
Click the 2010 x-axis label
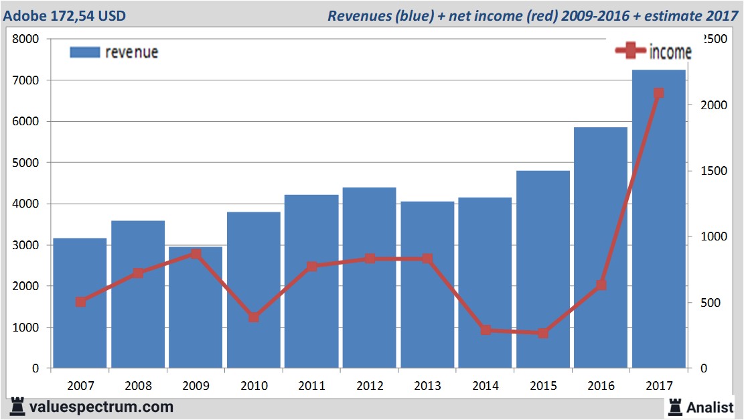coord(254,385)
